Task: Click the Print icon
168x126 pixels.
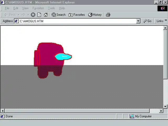Action: [x=108, y=15]
